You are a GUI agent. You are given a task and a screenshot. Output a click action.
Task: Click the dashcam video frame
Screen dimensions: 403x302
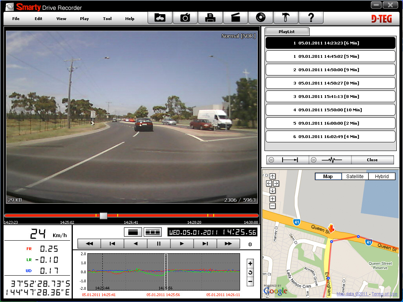tap(131, 117)
